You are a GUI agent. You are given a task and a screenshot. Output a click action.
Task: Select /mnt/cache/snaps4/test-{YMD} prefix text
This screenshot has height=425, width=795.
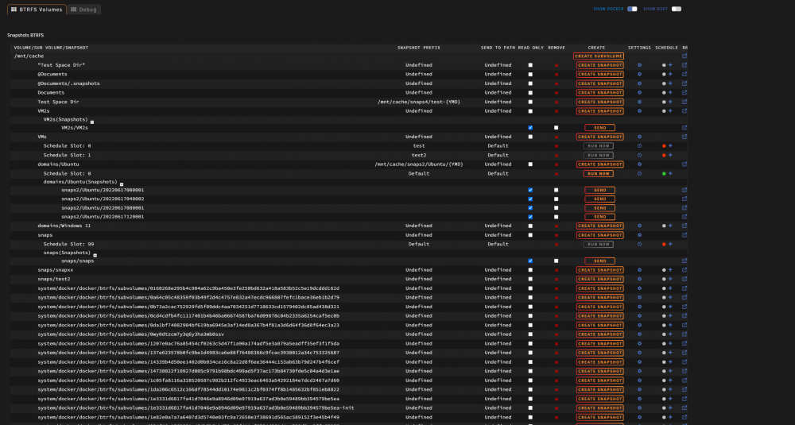(x=419, y=102)
